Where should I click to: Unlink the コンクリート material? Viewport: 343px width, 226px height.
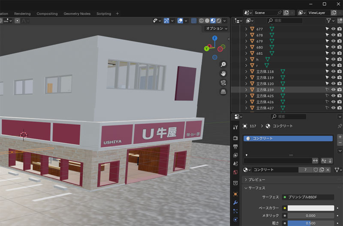pos(328,170)
